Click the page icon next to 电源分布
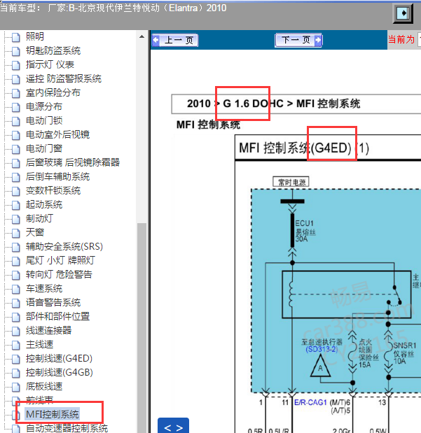Screen dimensions: 421x433 pyautogui.click(x=16, y=107)
